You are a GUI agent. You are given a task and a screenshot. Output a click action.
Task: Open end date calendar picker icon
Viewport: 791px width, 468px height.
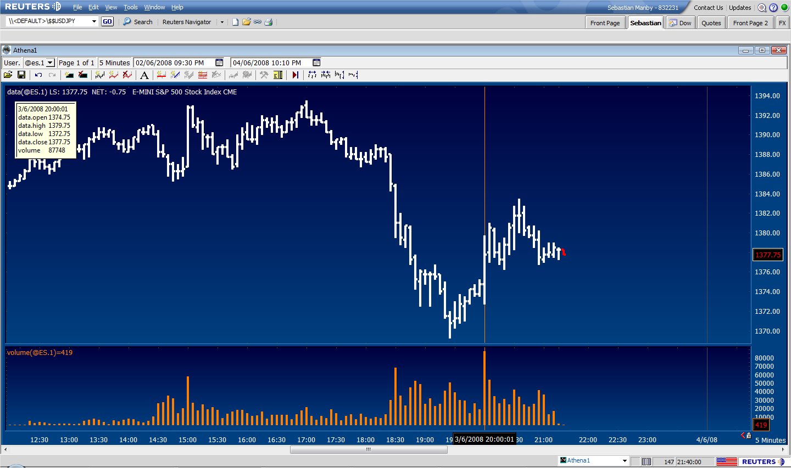point(316,63)
